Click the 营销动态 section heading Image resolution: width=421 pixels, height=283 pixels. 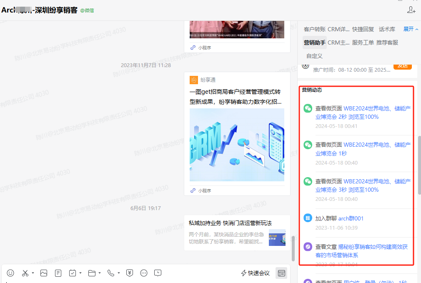point(312,90)
